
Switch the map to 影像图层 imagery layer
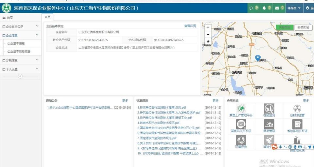pyautogui.click(x=303, y=27)
